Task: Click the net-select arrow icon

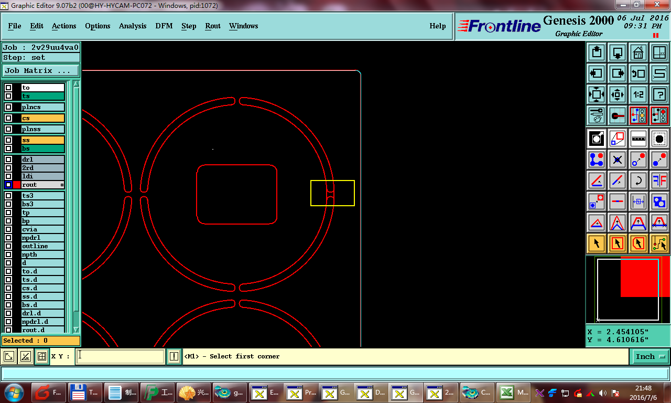Action: coord(659,243)
